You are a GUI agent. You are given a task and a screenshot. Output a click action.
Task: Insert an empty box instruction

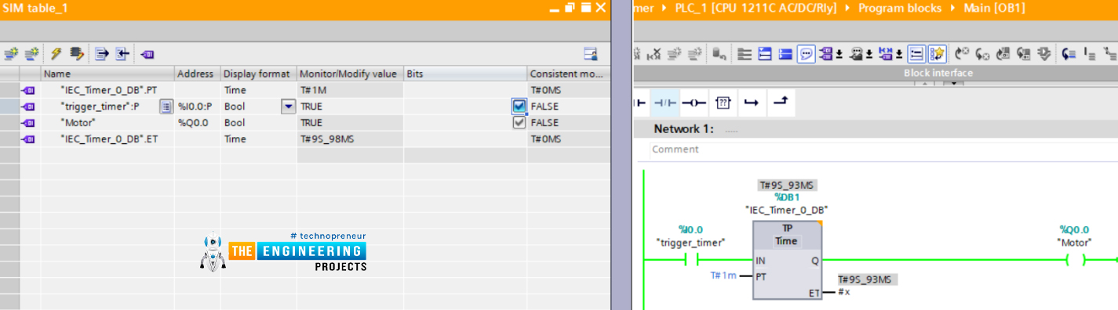tap(723, 103)
